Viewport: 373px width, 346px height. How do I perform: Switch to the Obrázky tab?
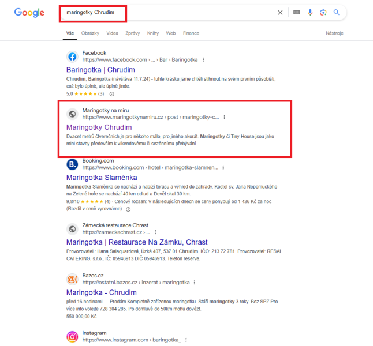90,33
